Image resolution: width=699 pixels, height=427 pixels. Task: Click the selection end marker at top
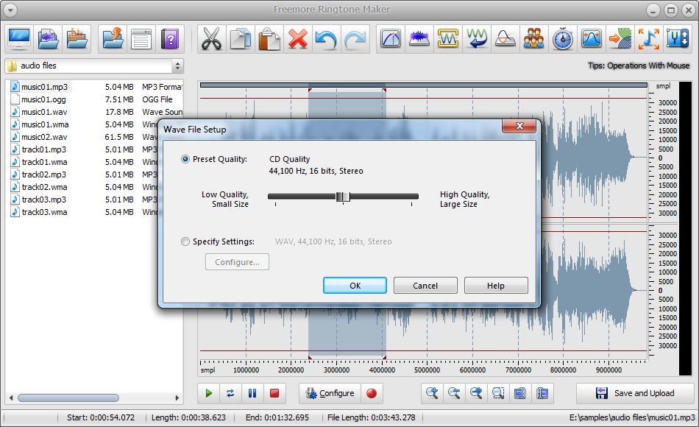[384, 90]
